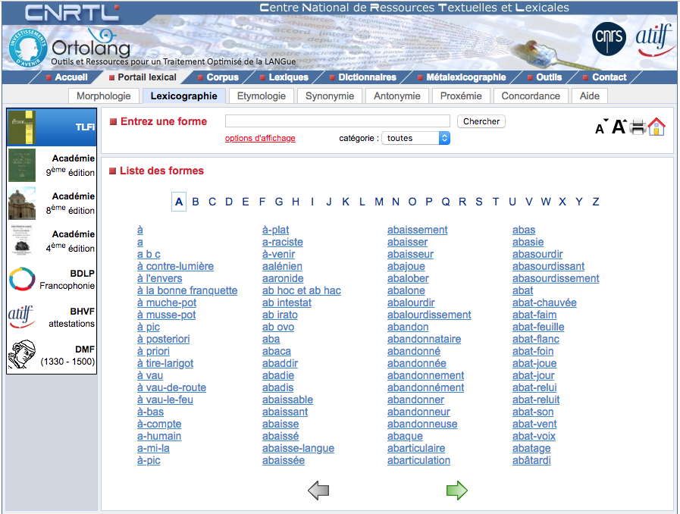This screenshot has width=680, height=514.
Task: Jump to letter M in the alphabet
Action: pos(379,202)
